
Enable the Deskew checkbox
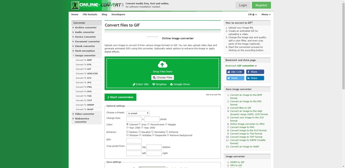(x=128, y=132)
